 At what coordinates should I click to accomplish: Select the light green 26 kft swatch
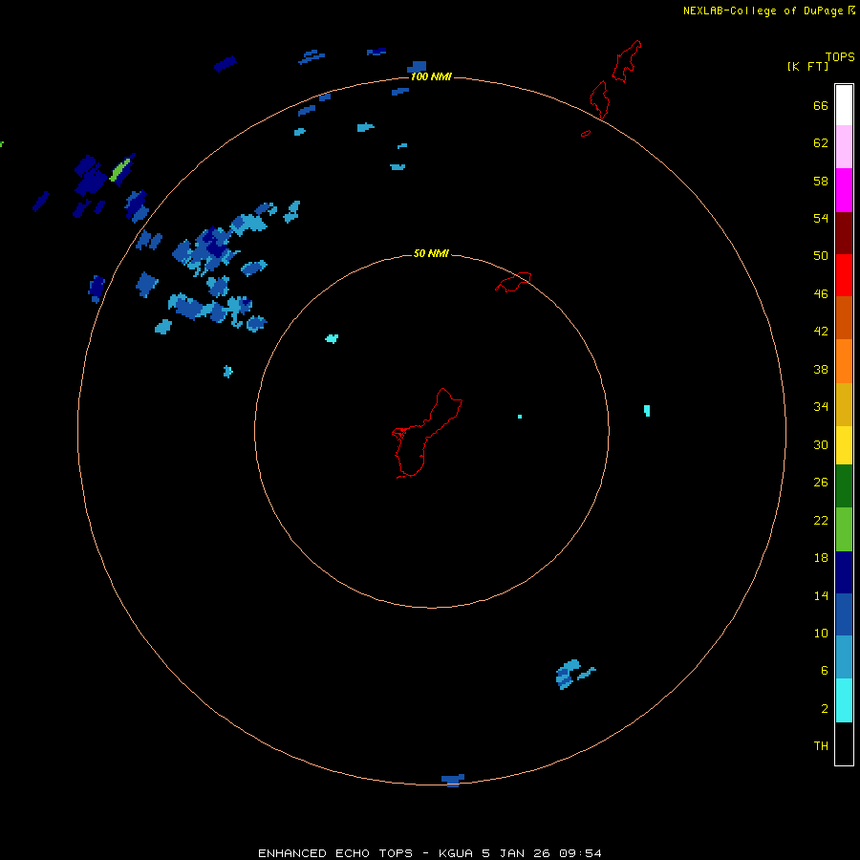click(x=844, y=529)
